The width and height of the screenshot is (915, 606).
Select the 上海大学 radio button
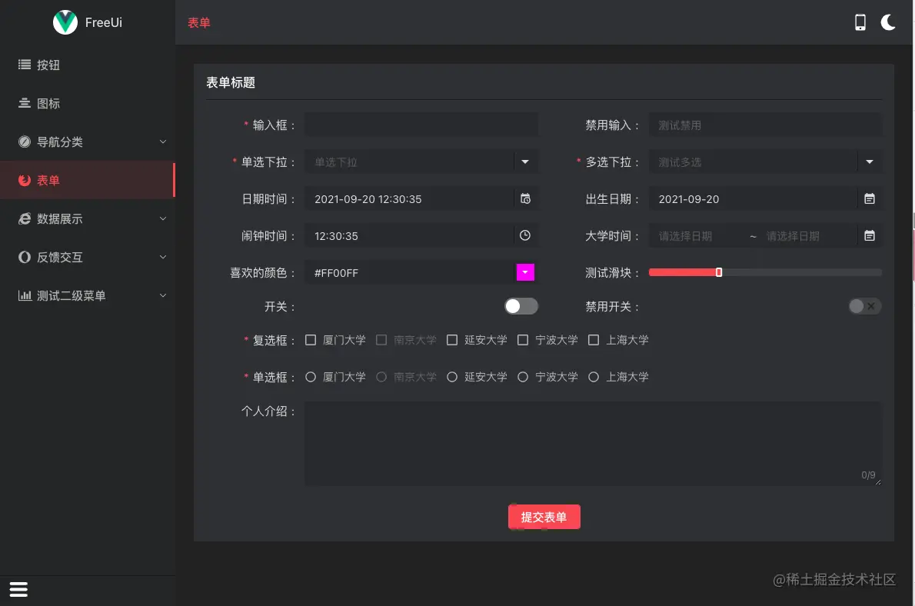pos(593,377)
